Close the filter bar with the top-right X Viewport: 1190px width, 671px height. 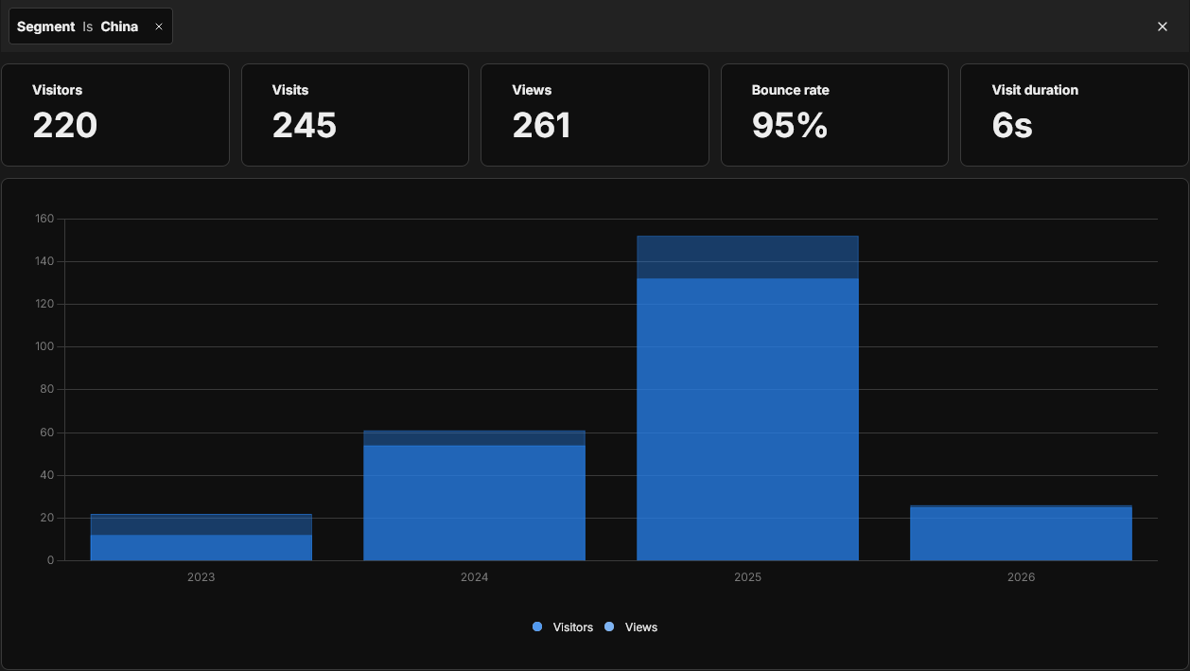click(1163, 26)
